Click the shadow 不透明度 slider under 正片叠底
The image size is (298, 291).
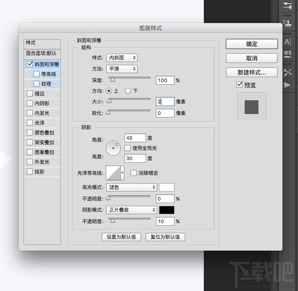pos(113,220)
